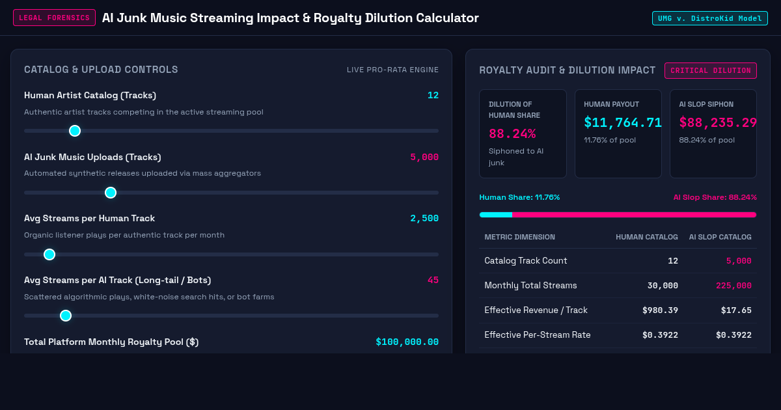Click the Automated synthetic releases description text
This screenshot has width=781, height=410.
pos(143,173)
